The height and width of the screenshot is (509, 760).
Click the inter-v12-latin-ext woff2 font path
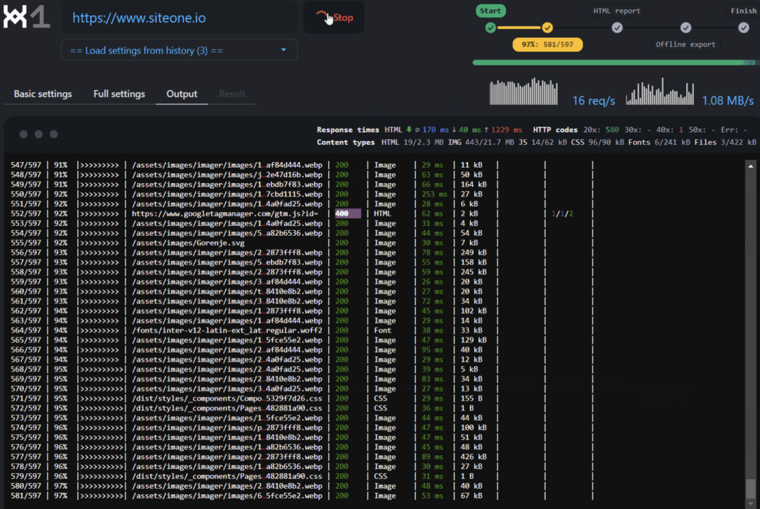coord(227,330)
